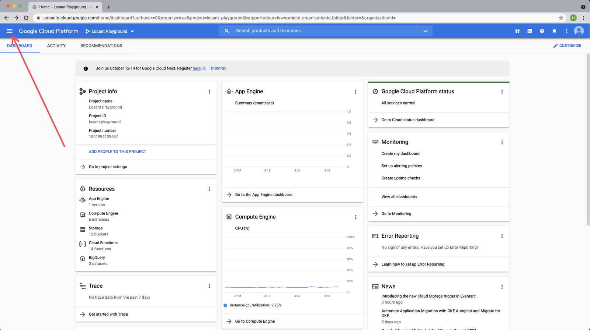The height and width of the screenshot is (330, 590).
Task: Open News card options menu
Action: click(502, 287)
